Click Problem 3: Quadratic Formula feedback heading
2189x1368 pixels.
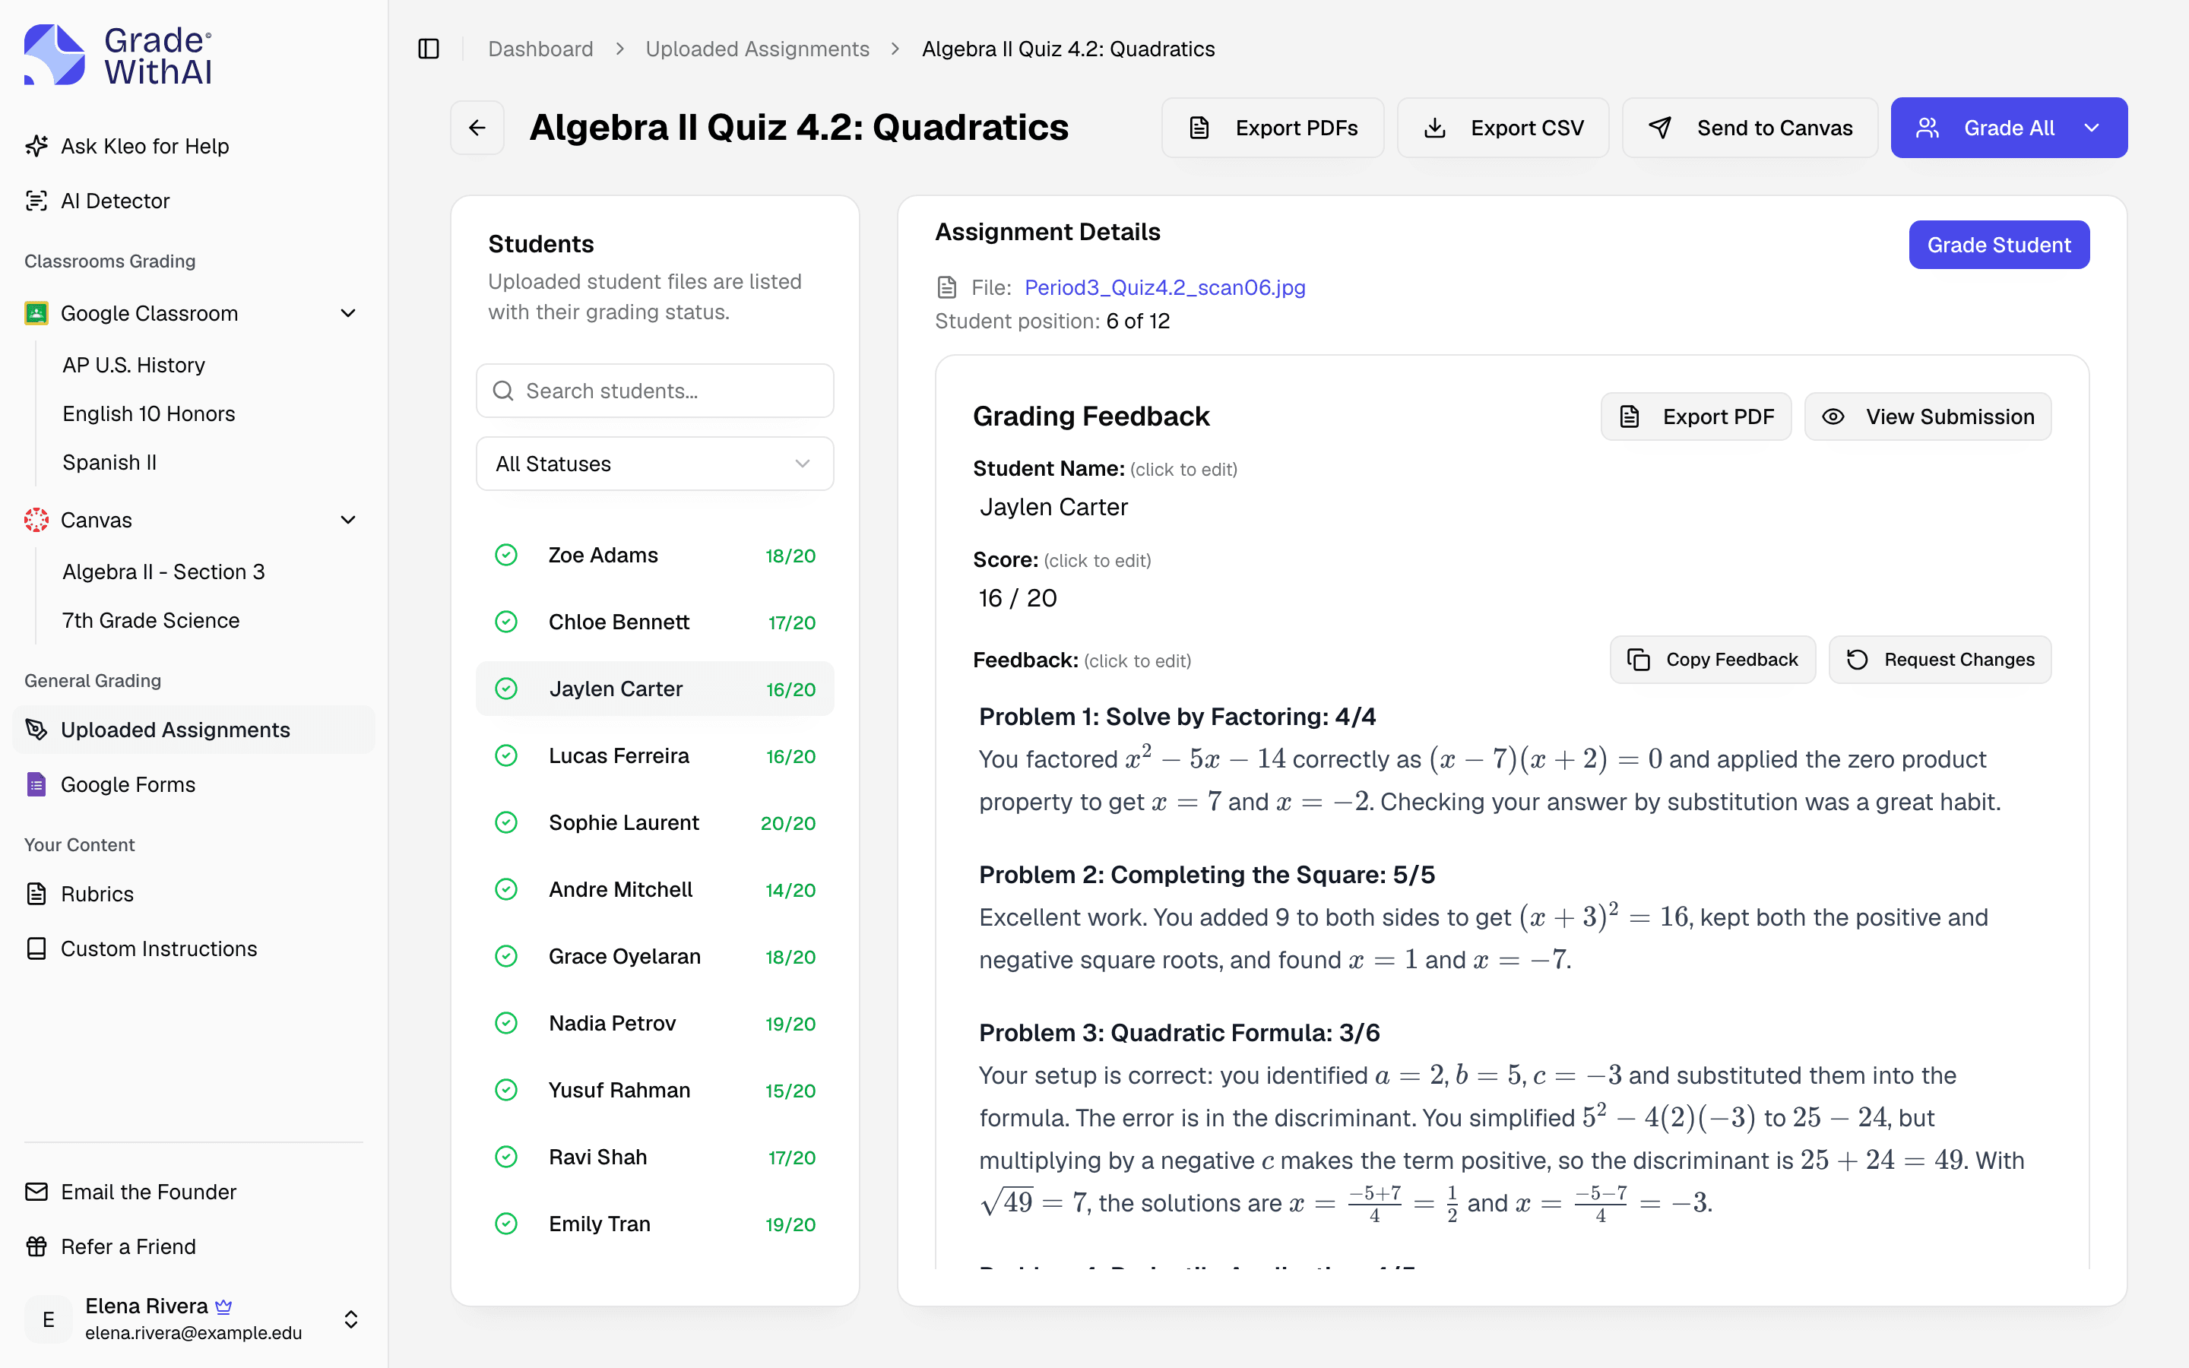tap(1180, 1032)
